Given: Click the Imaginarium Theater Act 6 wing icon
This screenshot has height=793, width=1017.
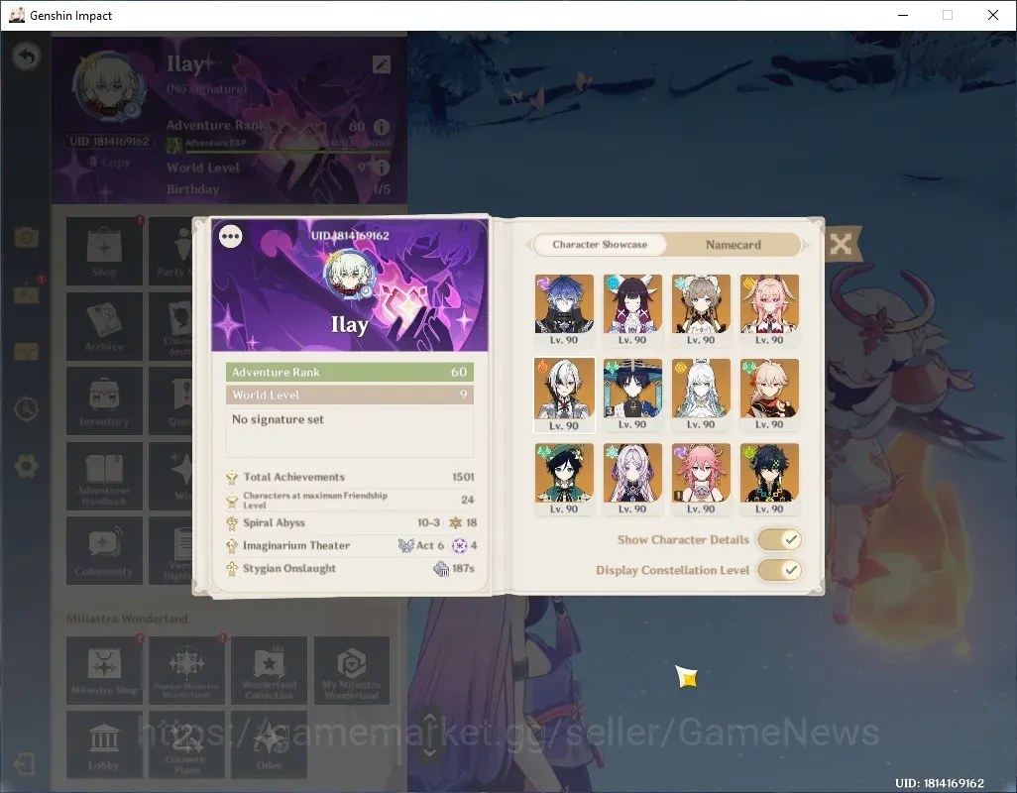Looking at the screenshot, I should [406, 545].
